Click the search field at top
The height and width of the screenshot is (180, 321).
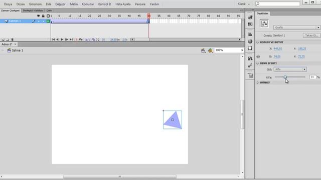277,4
